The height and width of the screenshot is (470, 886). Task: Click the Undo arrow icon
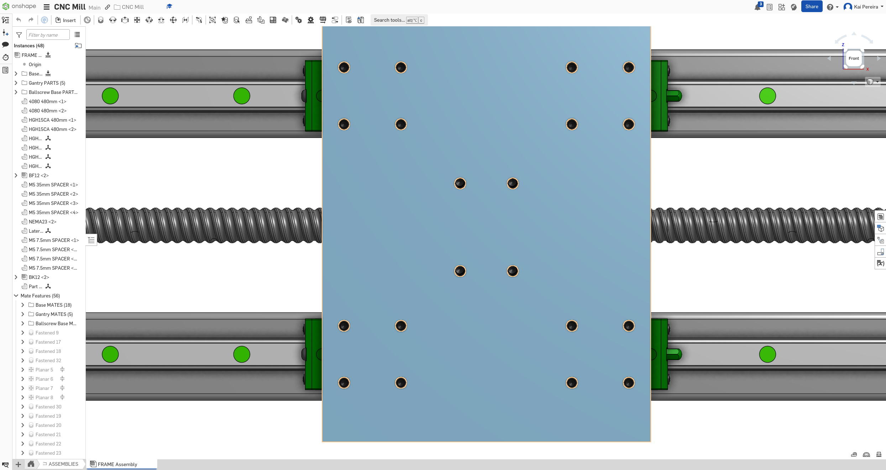19,20
